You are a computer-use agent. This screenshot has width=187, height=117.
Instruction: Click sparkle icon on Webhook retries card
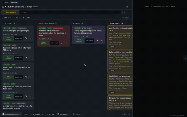click(62, 43)
